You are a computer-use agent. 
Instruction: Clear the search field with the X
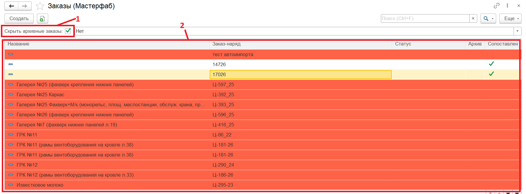[x=473, y=18]
